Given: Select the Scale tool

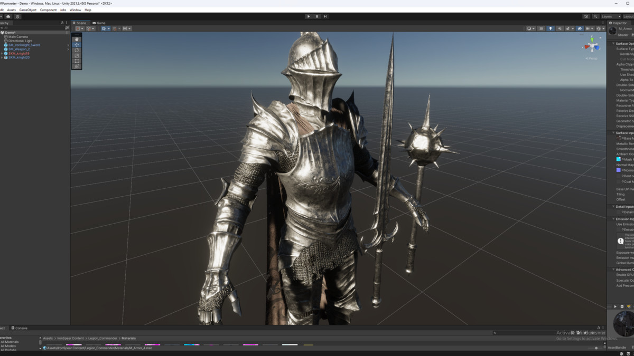Looking at the screenshot, I should tap(77, 55).
